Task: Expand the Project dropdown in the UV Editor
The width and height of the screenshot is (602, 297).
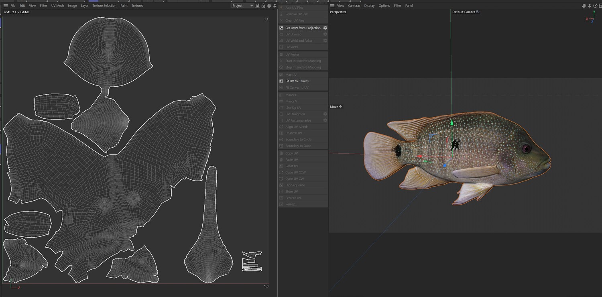Action: click(x=242, y=6)
